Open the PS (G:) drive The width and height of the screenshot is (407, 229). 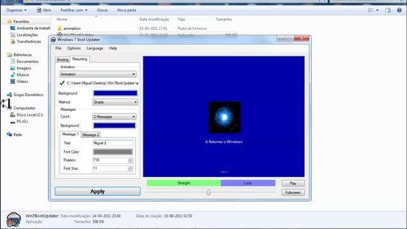(x=22, y=121)
